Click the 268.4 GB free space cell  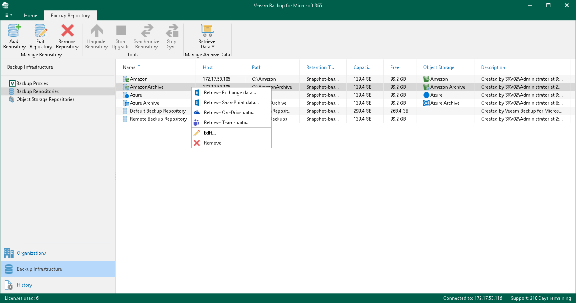coord(399,111)
